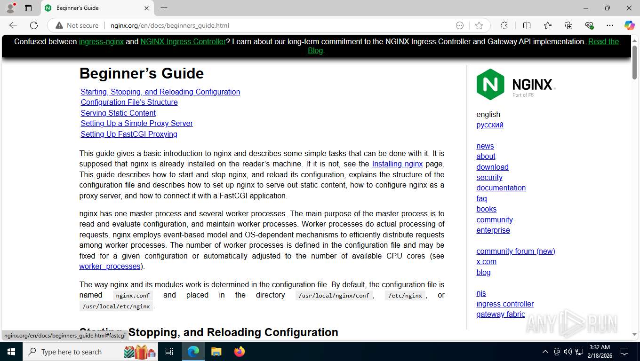640x361 pixels.
Task: Open the community forum (new) link
Action: pos(516,251)
